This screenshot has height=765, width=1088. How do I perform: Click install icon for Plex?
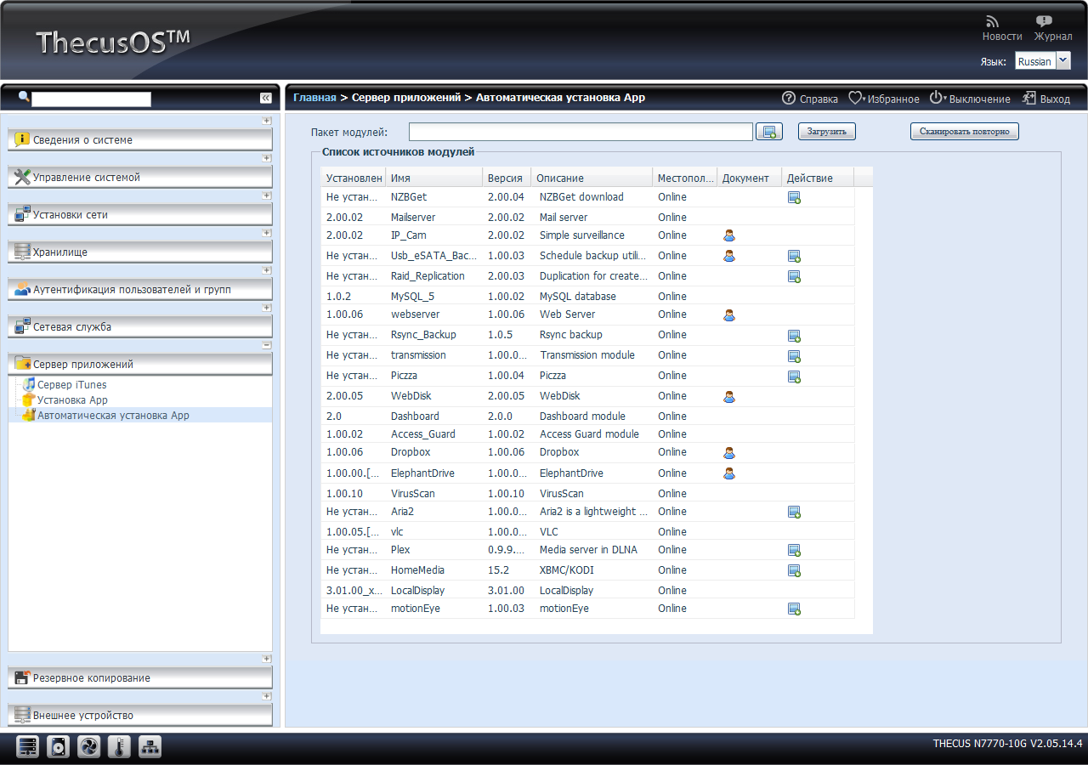tap(794, 550)
